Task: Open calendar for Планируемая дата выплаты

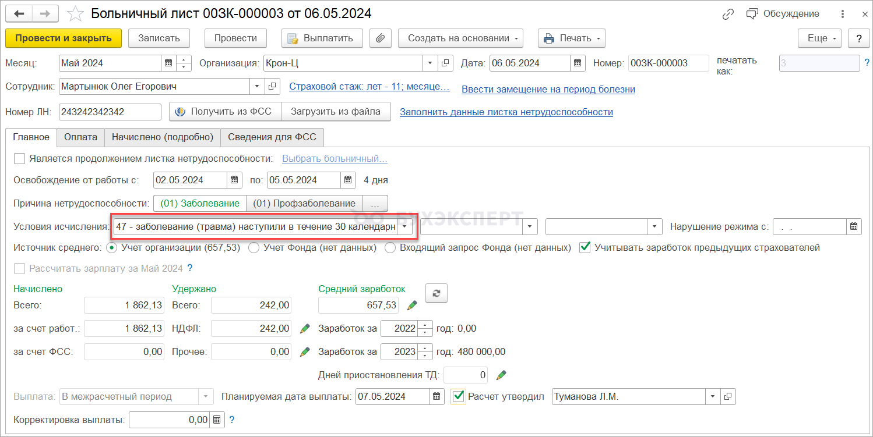Action: (436, 397)
